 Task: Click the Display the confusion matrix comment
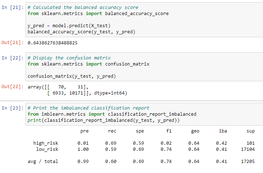coord(69,58)
